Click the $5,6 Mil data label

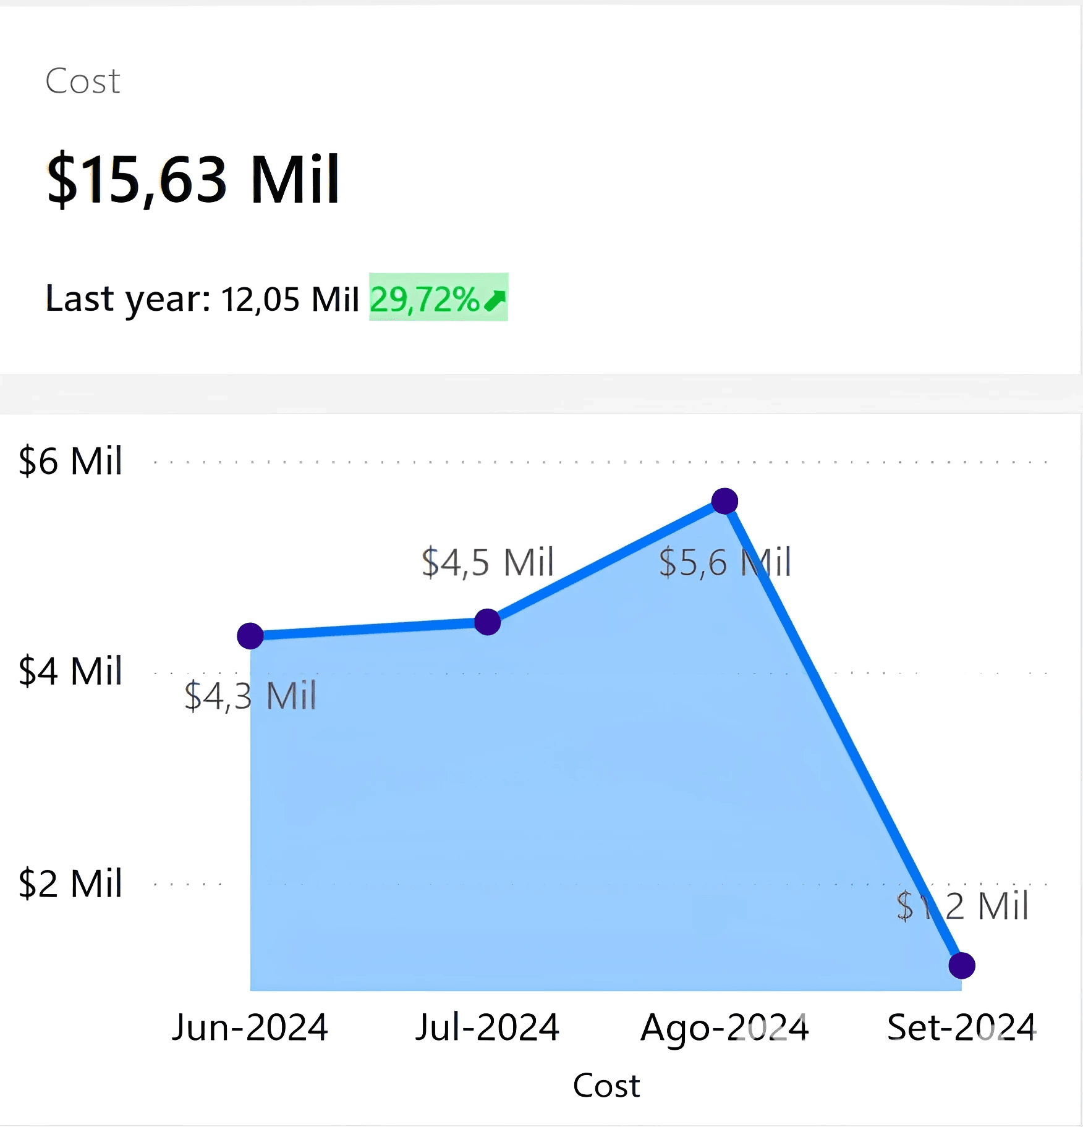point(724,562)
